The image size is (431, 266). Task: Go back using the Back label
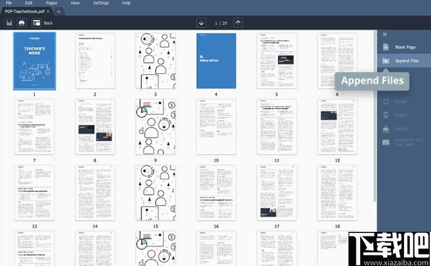point(48,23)
